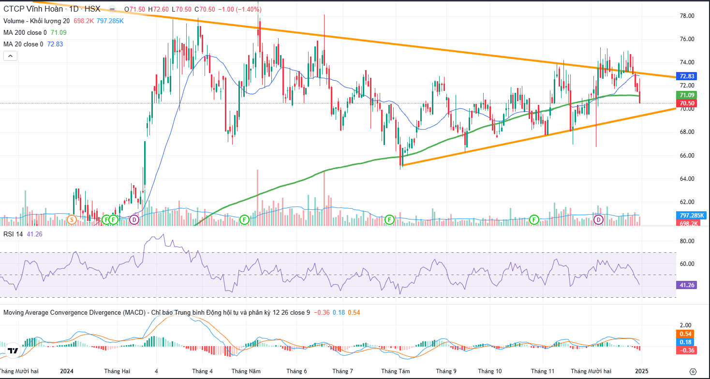Click the 2025 year label on time axis
Viewport: 710px width, 379px height.
pos(641,371)
